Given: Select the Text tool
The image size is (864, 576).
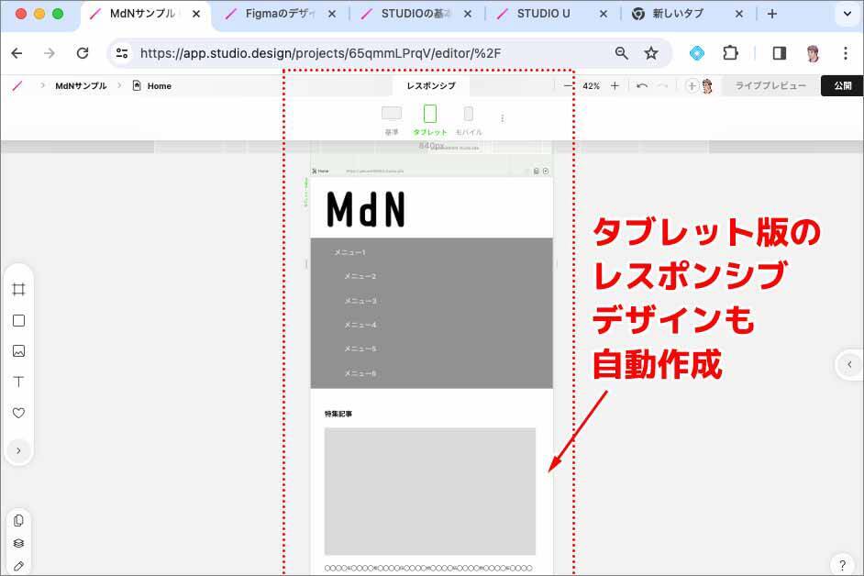Looking at the screenshot, I should 18,382.
